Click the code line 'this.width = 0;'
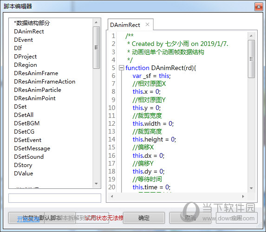 pyautogui.click(x=153, y=123)
